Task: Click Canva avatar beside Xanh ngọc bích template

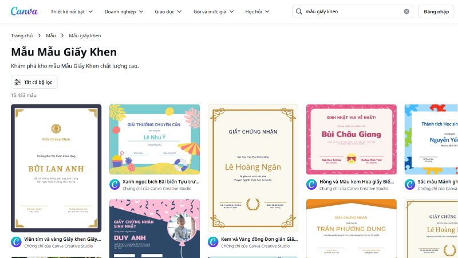Action: pyautogui.click(x=114, y=185)
